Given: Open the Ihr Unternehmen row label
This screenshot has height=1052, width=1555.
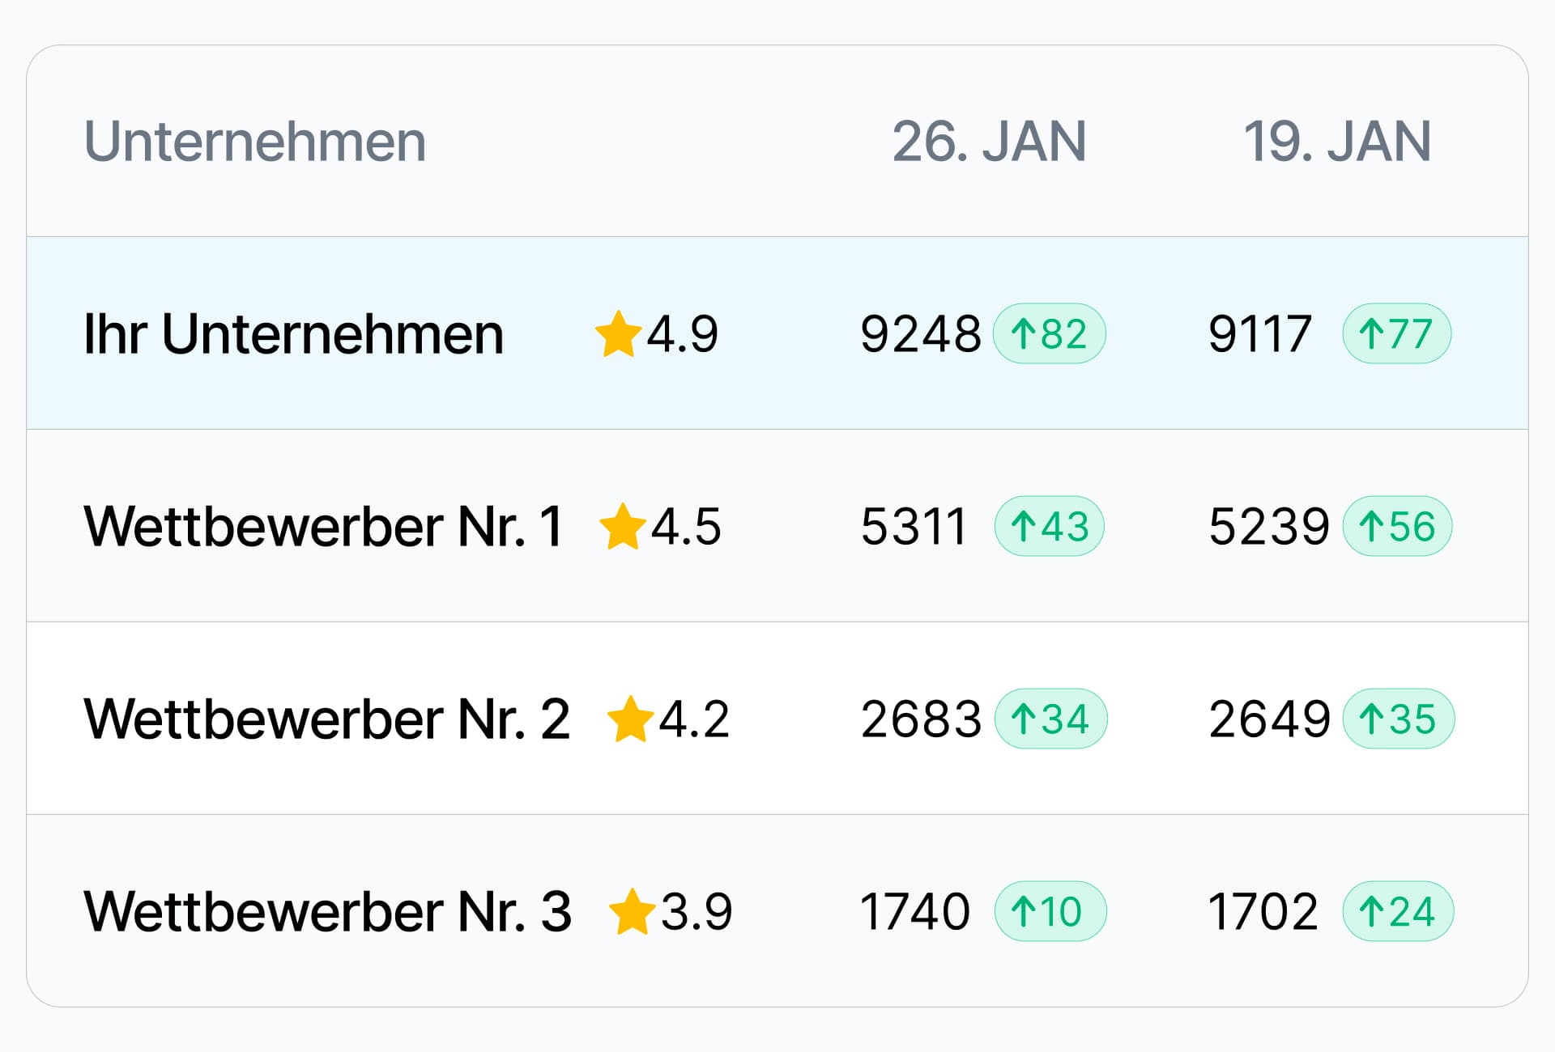Looking at the screenshot, I should [x=293, y=333].
